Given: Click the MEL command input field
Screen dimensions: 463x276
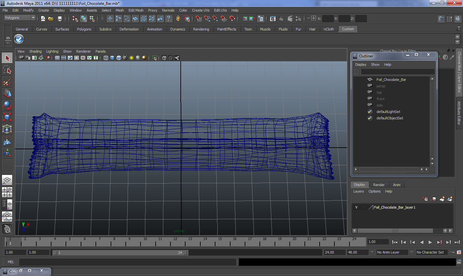Looking at the screenshot, I should 128,262.
